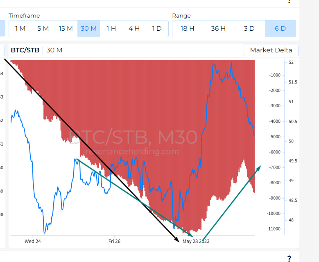
Task: Select the 1 H timeframe
Action: coord(111,29)
